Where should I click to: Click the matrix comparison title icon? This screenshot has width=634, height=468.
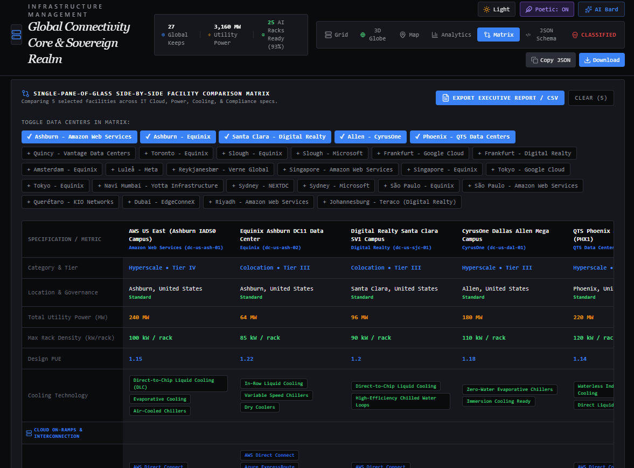pos(25,93)
